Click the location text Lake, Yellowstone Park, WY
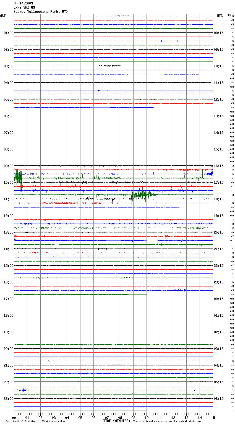This screenshot has width=235, height=425. 41,12
